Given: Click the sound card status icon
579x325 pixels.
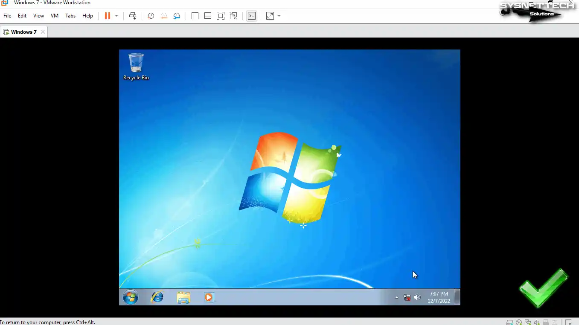Looking at the screenshot, I should pos(537,322).
